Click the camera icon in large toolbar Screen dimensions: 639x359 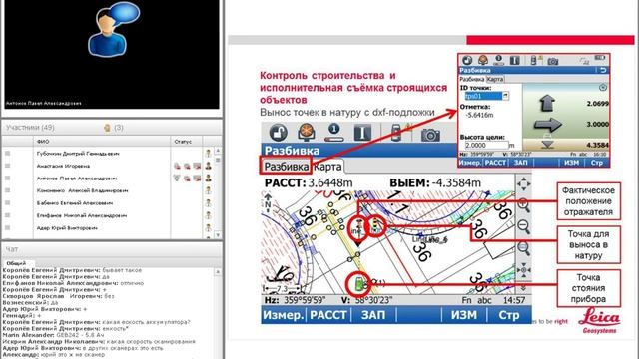pos(430,135)
